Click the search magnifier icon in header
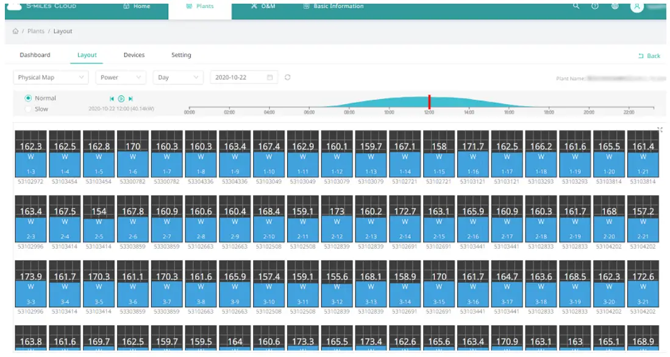This screenshot has height=357, width=670. coord(576,6)
